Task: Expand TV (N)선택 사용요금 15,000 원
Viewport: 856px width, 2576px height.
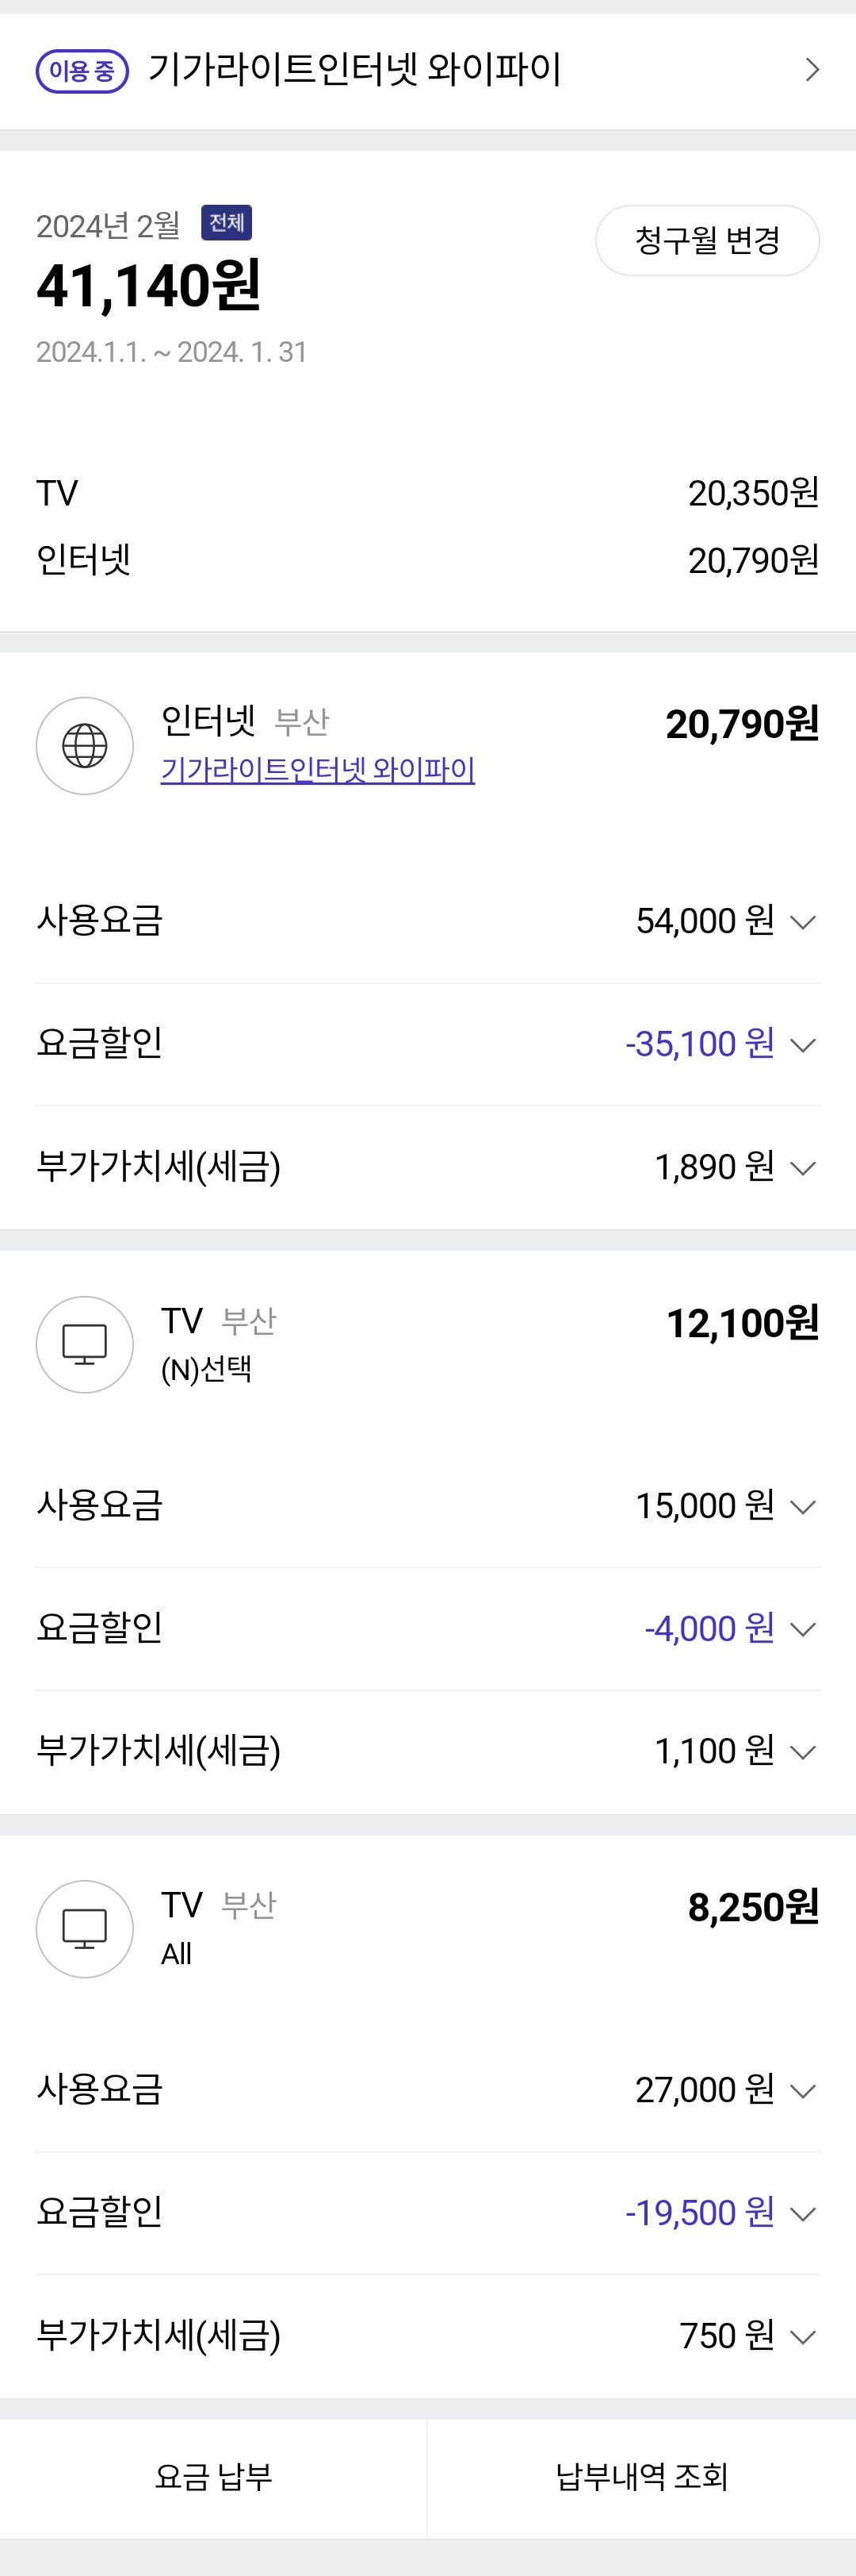Action: [803, 1507]
